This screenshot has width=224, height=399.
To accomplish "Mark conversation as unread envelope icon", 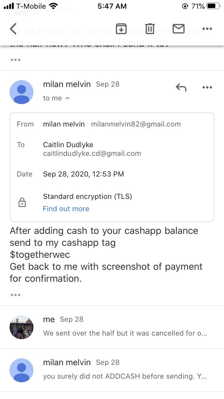I will pos(179,29).
